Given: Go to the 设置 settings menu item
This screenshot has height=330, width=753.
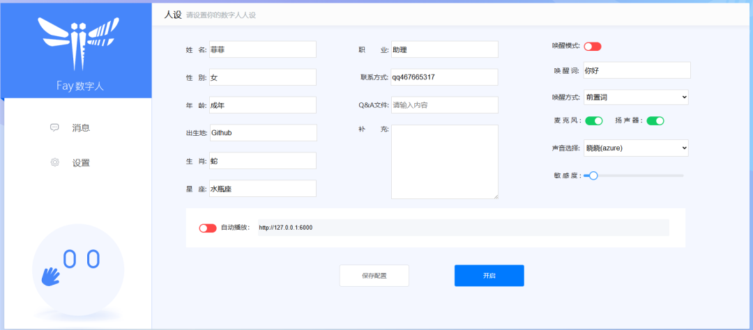Looking at the screenshot, I should 81,162.
